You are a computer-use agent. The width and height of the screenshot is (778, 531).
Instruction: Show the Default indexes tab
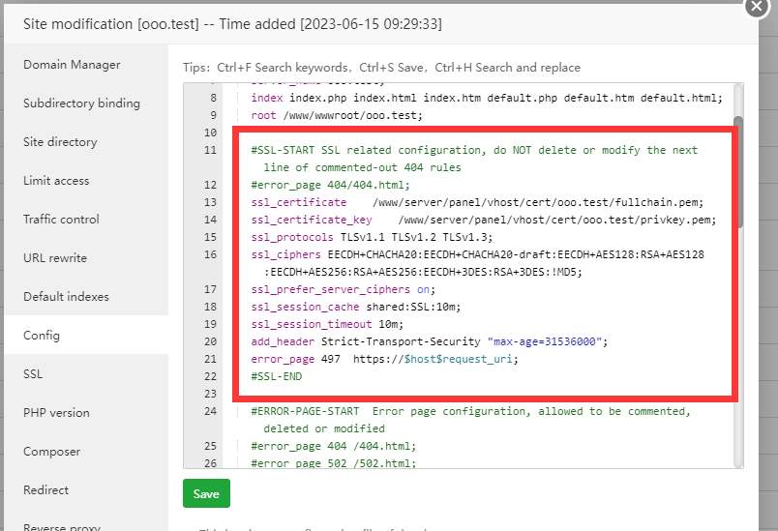point(66,297)
